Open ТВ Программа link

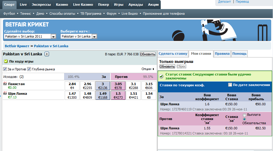click(91, 14)
